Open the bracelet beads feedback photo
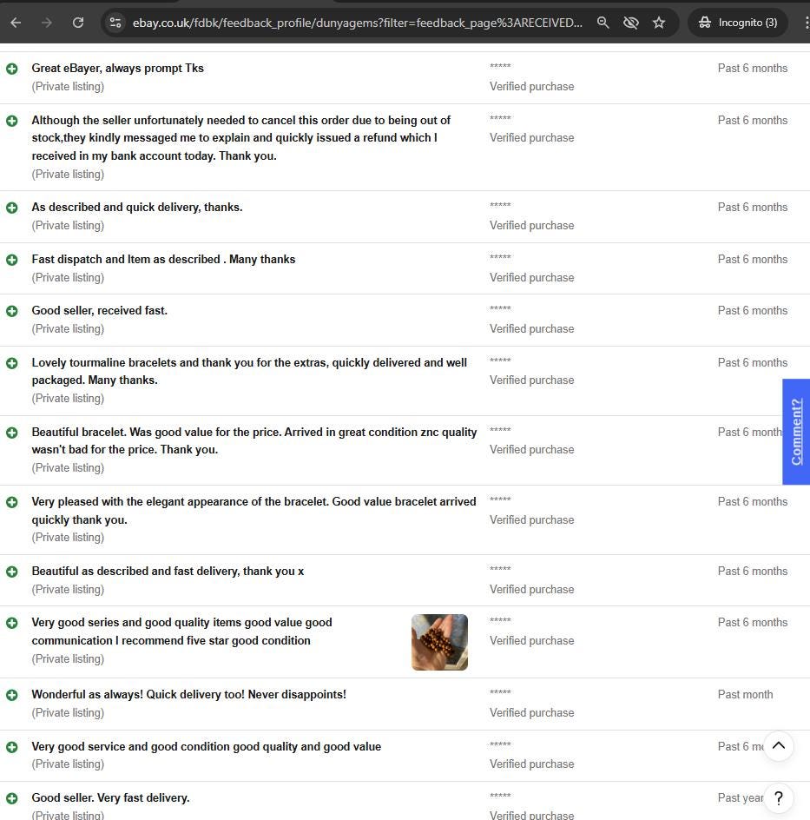The image size is (810, 820). [x=439, y=642]
